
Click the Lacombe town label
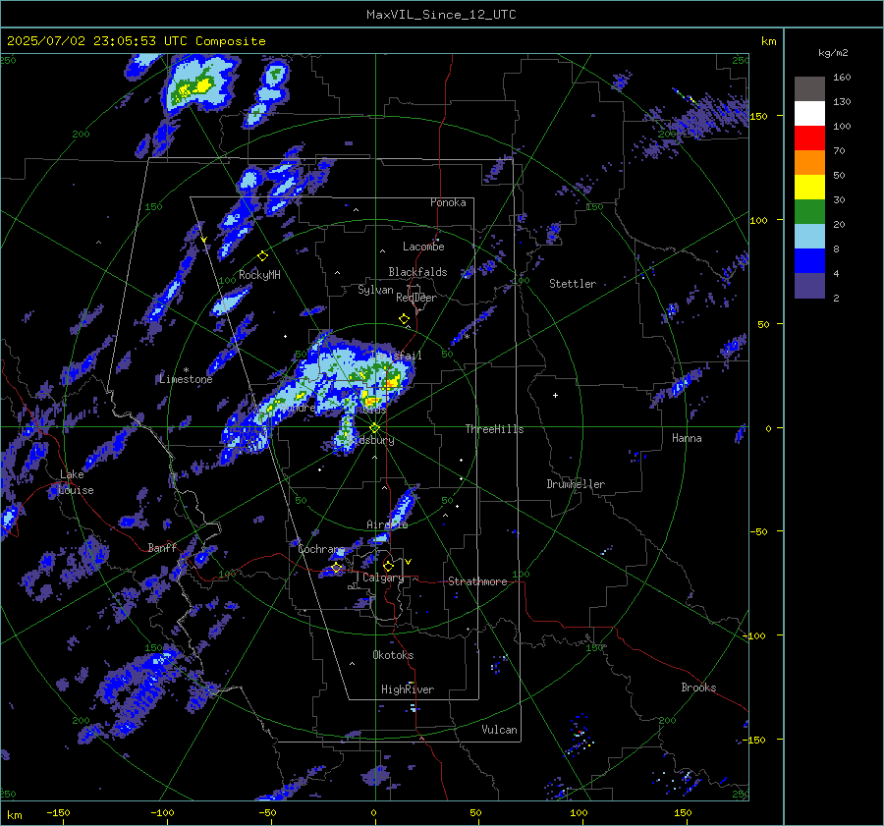423,247
